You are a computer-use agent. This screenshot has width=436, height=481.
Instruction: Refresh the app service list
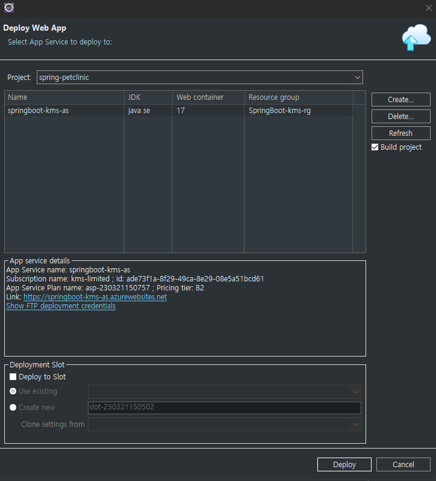pos(400,133)
